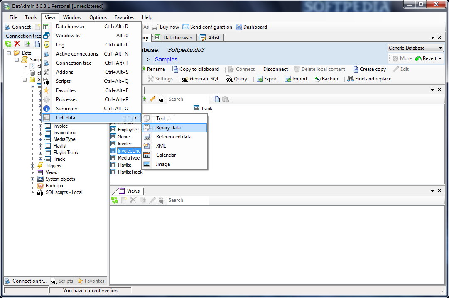Screen dimensions: 449x298
Task: Click Copy to clipboard button
Action: pyautogui.click(x=196, y=69)
